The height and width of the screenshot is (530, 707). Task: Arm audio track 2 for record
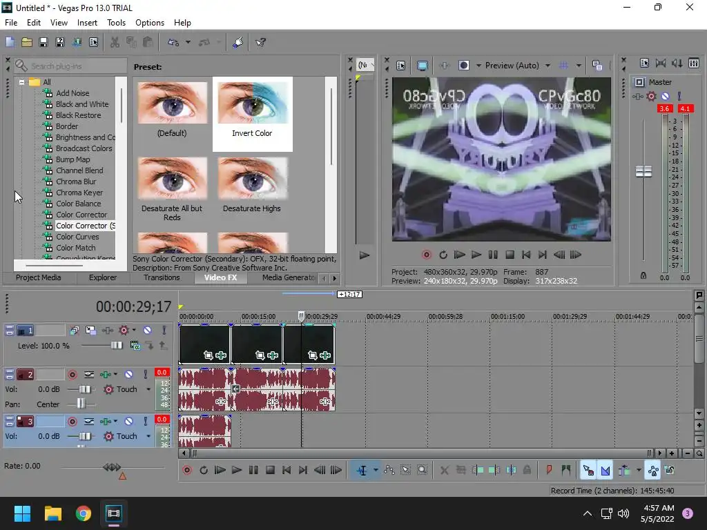72,374
